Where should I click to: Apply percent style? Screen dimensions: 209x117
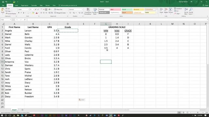[x=74, y=13]
